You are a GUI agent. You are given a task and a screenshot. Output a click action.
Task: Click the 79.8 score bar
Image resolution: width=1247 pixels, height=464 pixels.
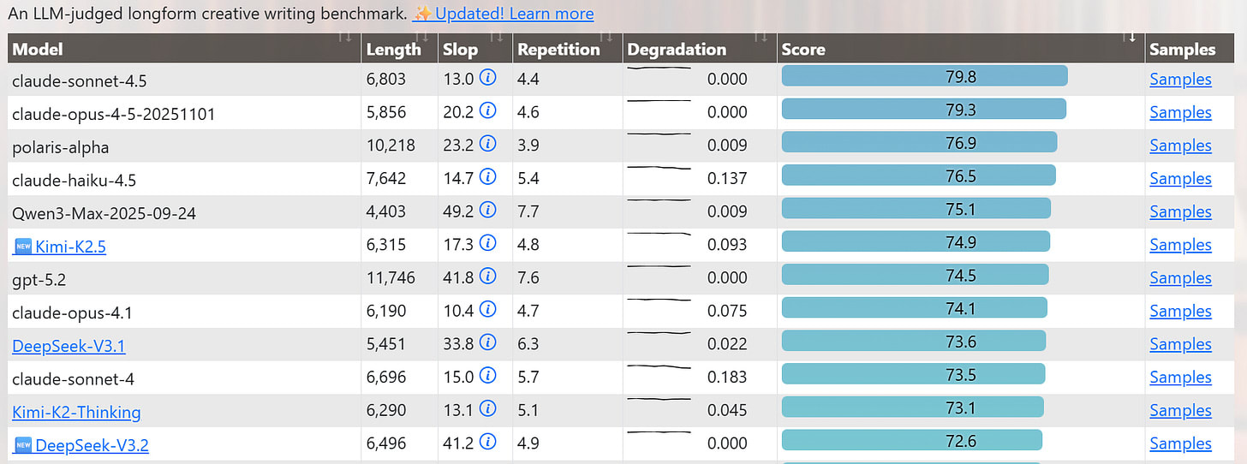[x=925, y=76]
